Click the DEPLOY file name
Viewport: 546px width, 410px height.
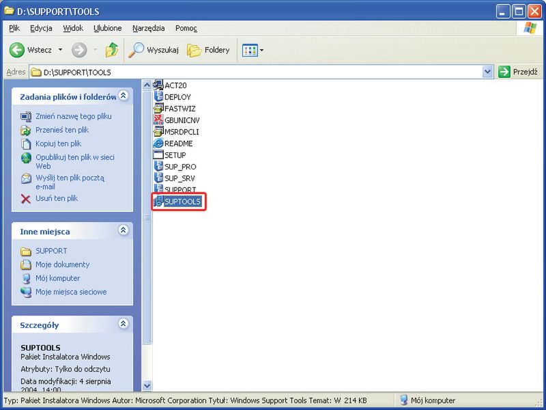(x=177, y=97)
